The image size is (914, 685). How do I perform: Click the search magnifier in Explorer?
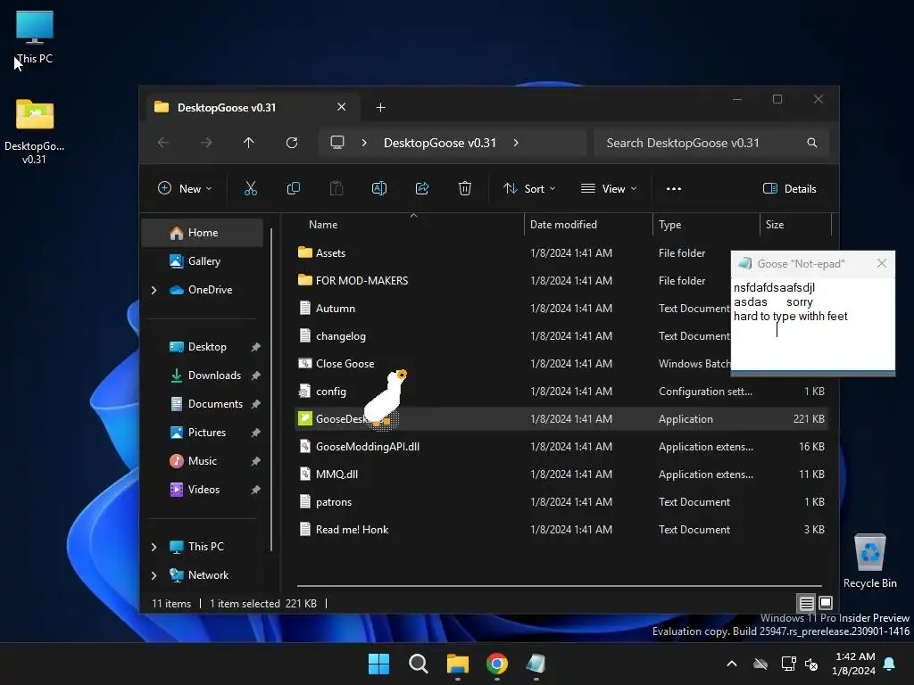pyautogui.click(x=812, y=143)
